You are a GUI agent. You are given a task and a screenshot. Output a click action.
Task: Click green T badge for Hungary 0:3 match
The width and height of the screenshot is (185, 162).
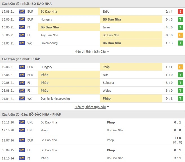(180, 19)
